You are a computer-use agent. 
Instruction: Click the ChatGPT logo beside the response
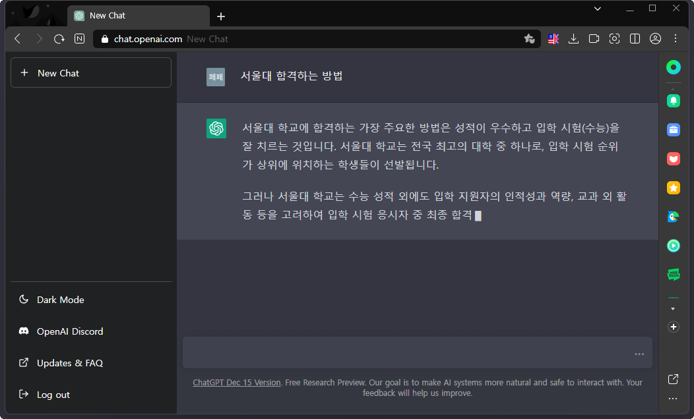(216, 128)
